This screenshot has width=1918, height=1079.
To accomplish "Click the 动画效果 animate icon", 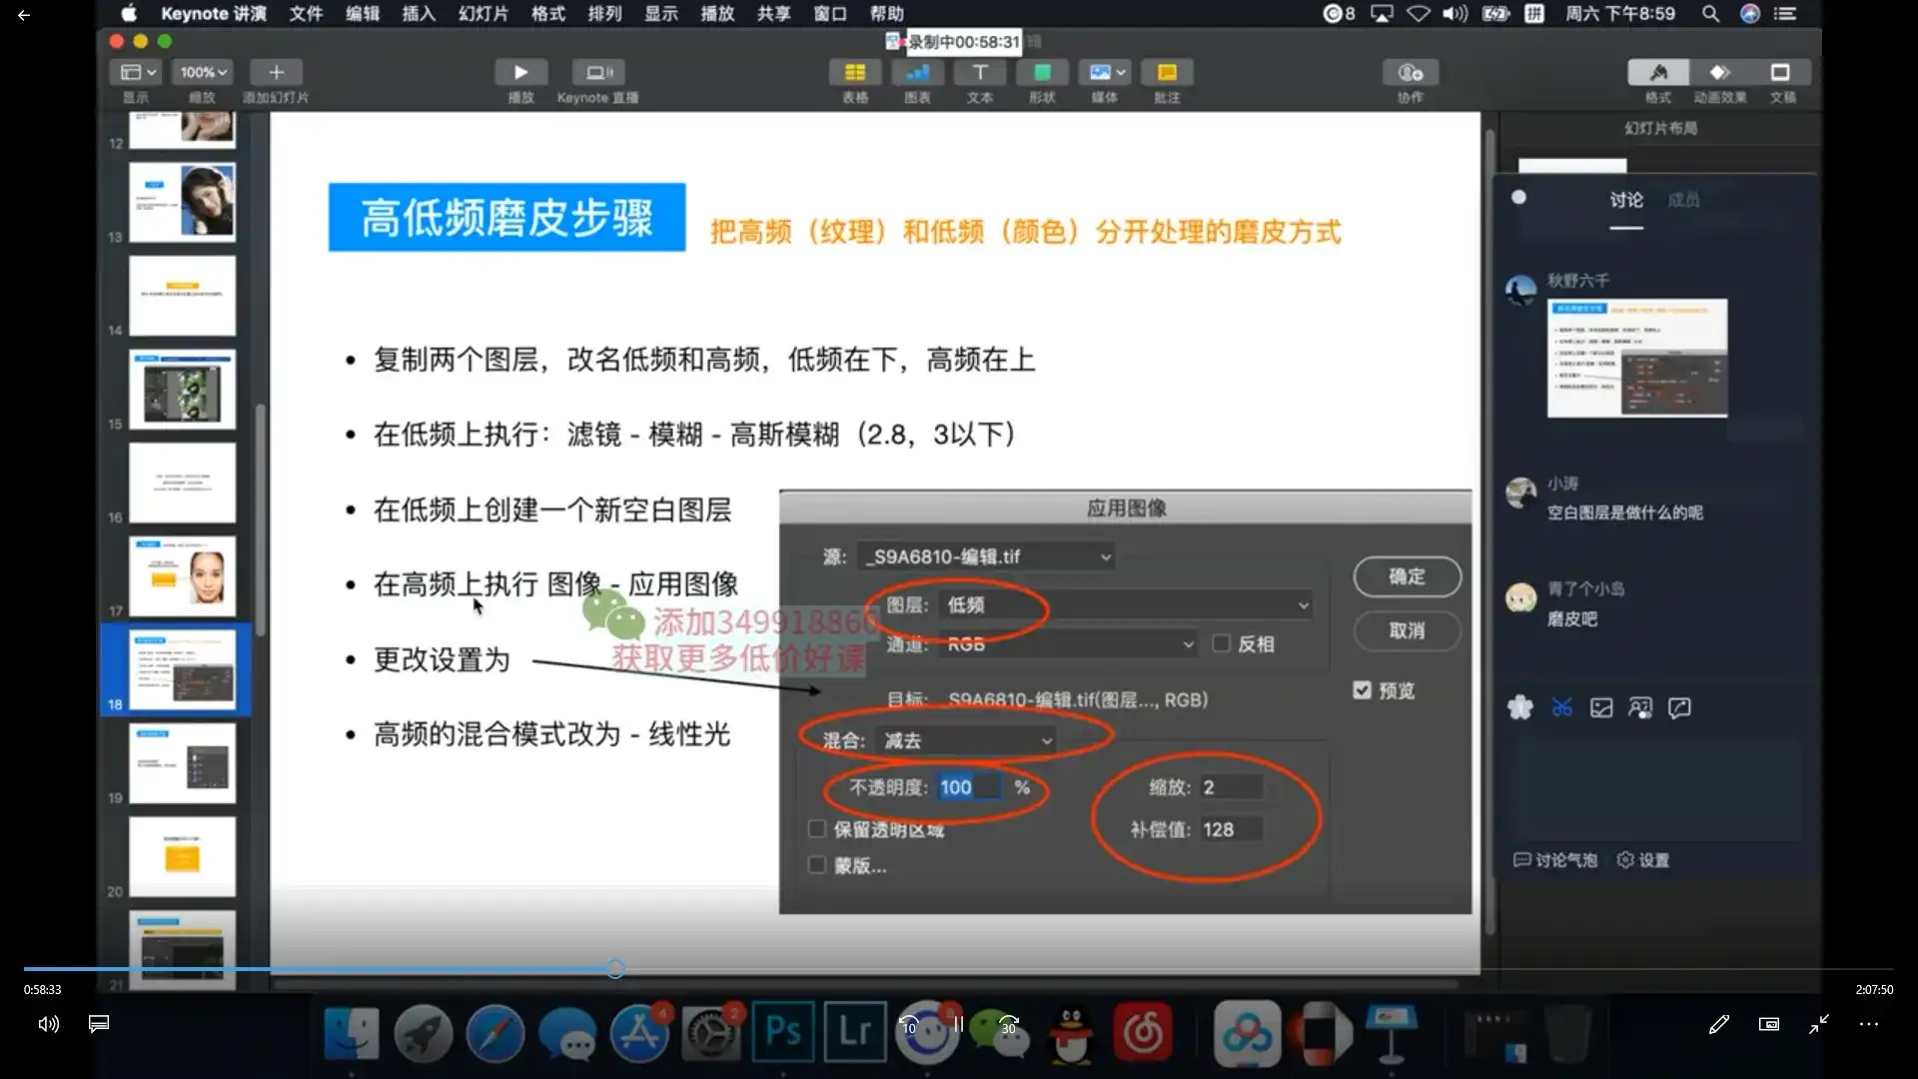I will coord(1720,80).
